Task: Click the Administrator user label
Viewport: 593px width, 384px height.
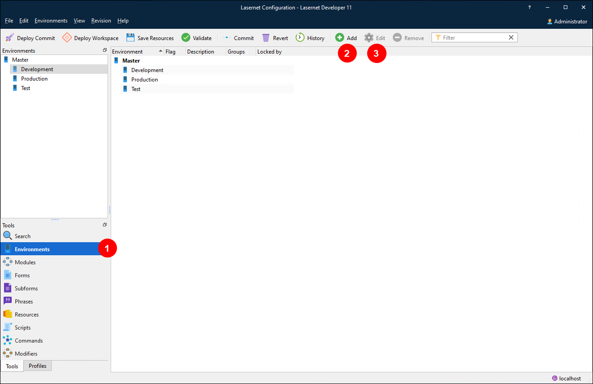Action: 567,21
